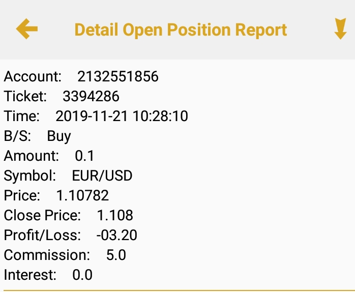Tap the Commission value 5.0
The width and height of the screenshot is (355, 292).
coord(116,255)
